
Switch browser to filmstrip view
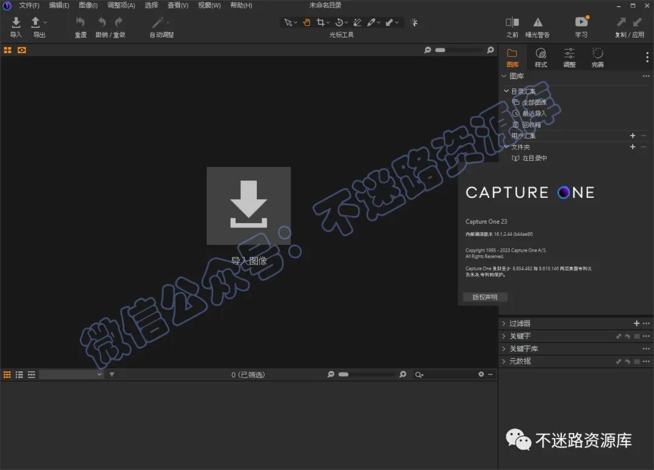coord(31,374)
